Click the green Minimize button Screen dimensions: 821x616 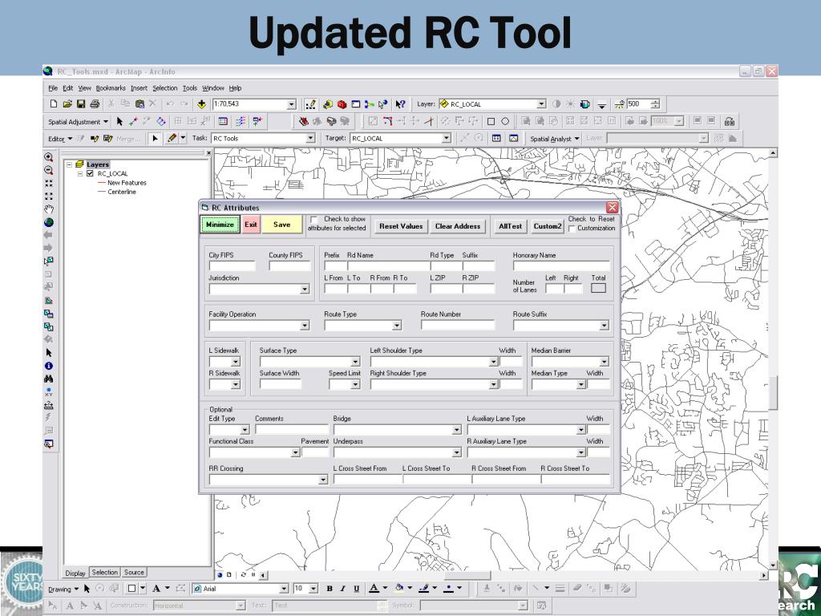coord(220,225)
